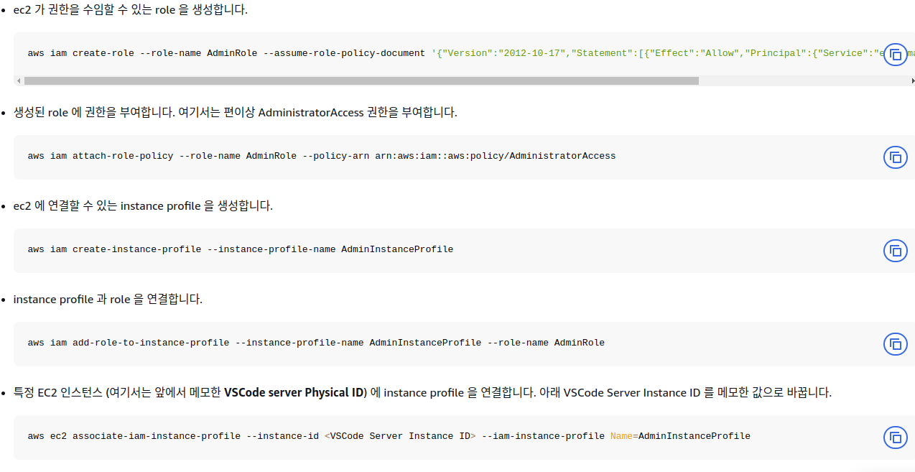Copy the add-role-to-instance-profile command
The width and height of the screenshot is (915, 472).
[896, 344]
